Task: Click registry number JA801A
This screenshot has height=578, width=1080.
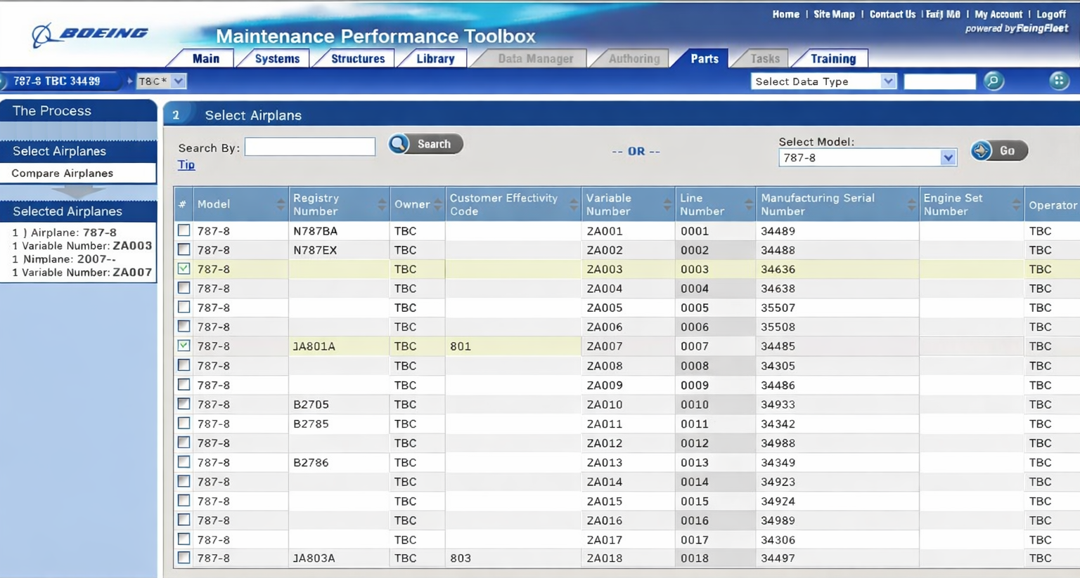Action: [314, 346]
